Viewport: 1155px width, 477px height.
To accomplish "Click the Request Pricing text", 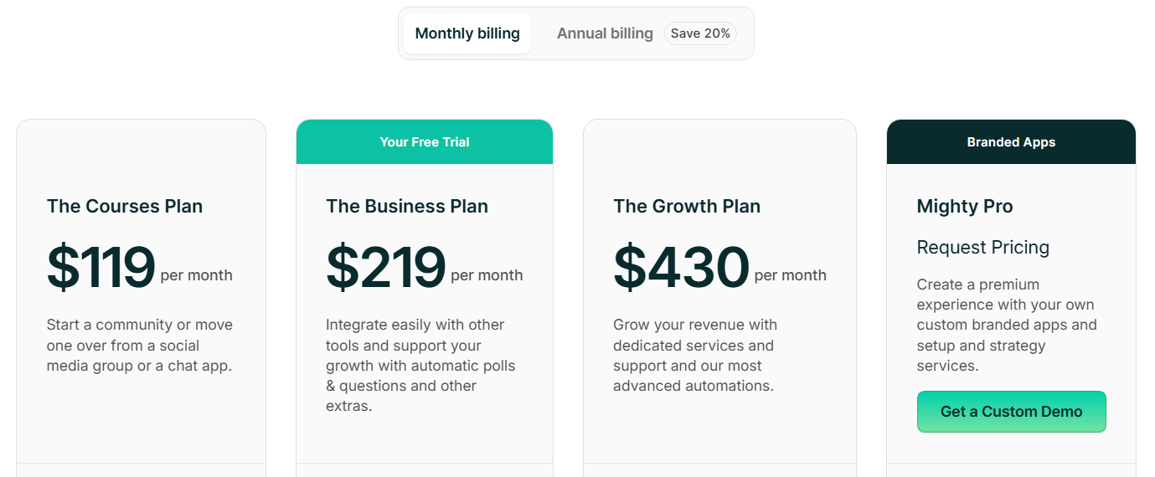I will point(983,248).
